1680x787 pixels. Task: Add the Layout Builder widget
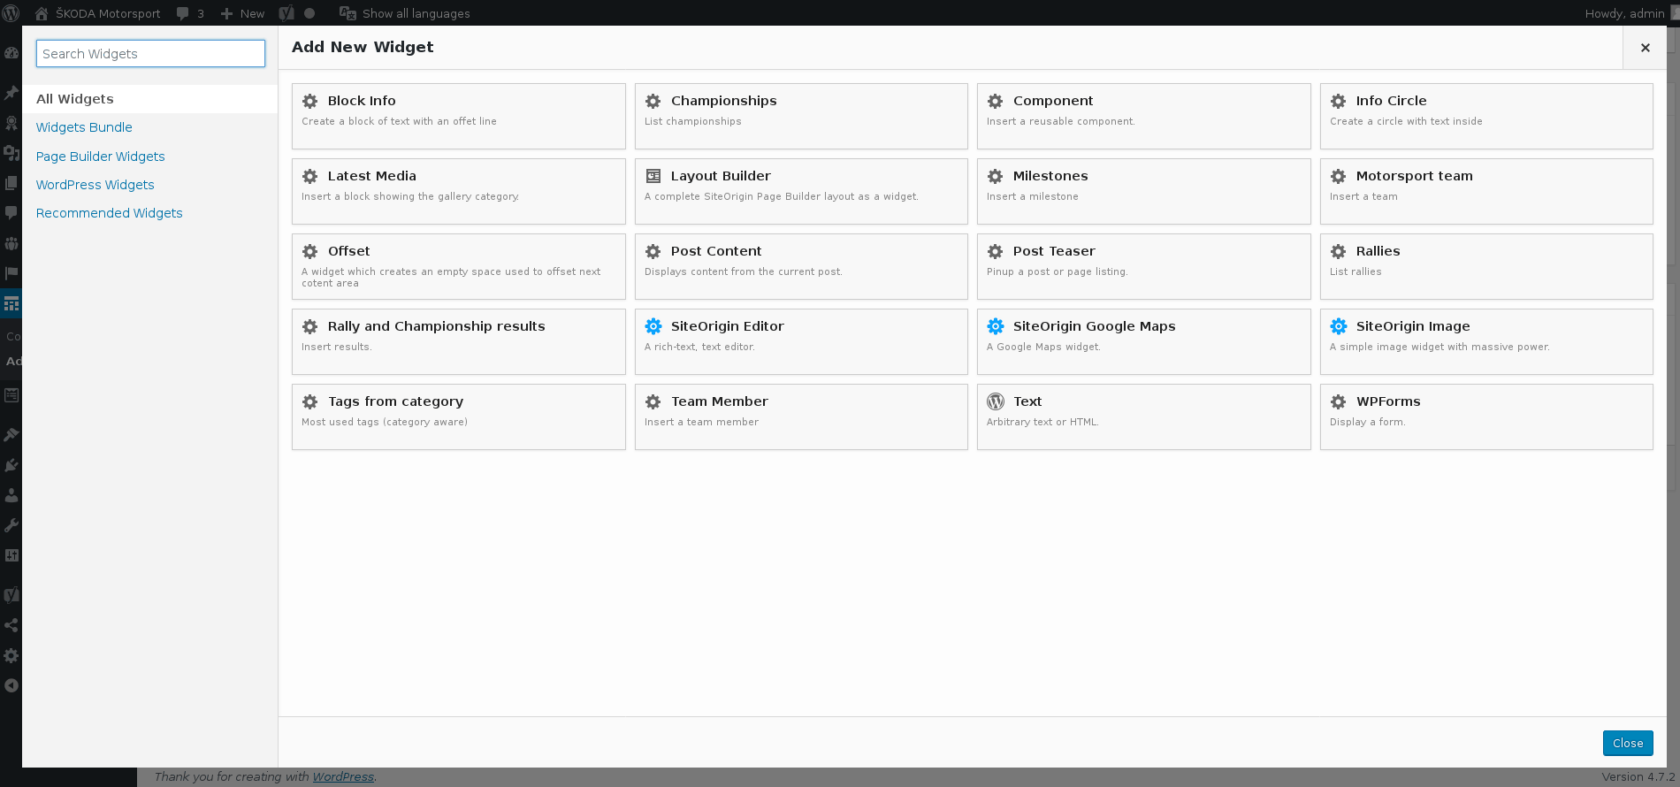tap(801, 191)
